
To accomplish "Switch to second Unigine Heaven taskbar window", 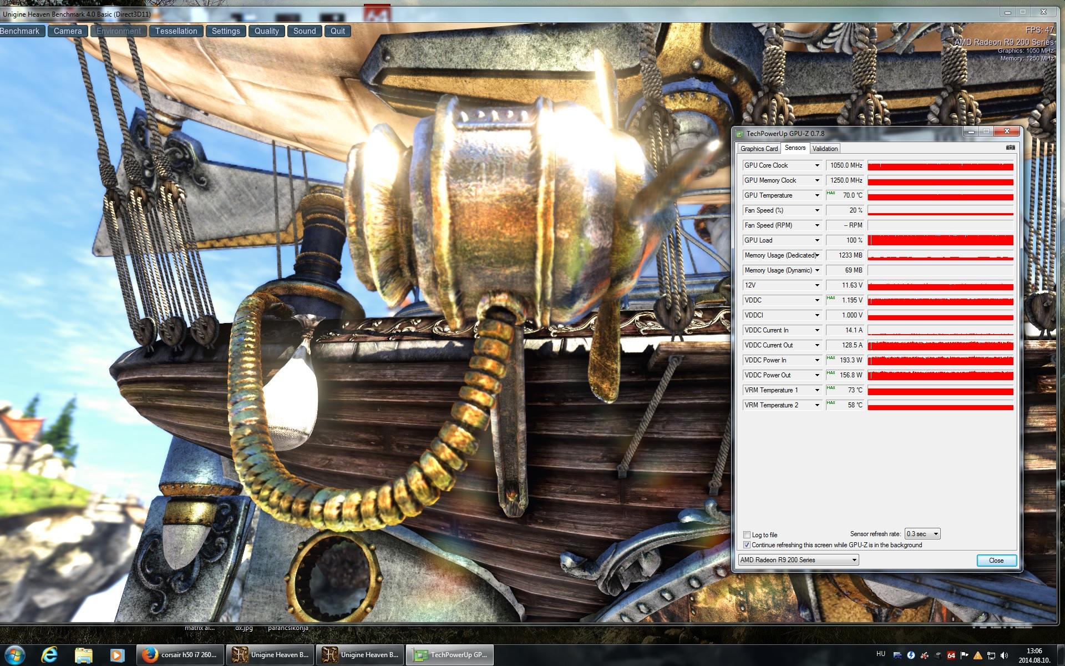I will 360,655.
